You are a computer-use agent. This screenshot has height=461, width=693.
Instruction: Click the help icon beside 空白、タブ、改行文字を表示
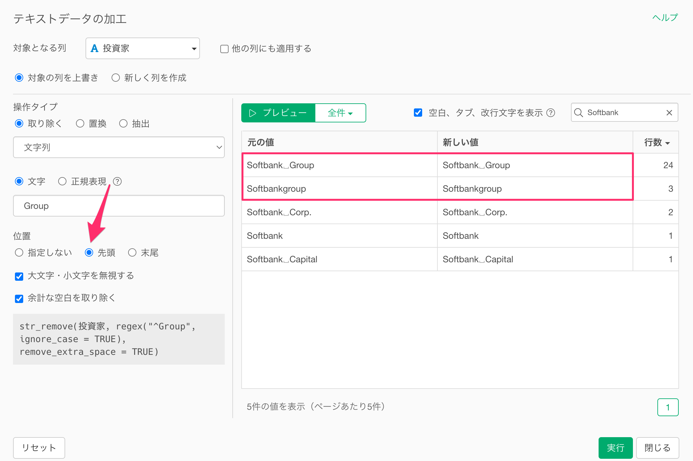pos(551,113)
